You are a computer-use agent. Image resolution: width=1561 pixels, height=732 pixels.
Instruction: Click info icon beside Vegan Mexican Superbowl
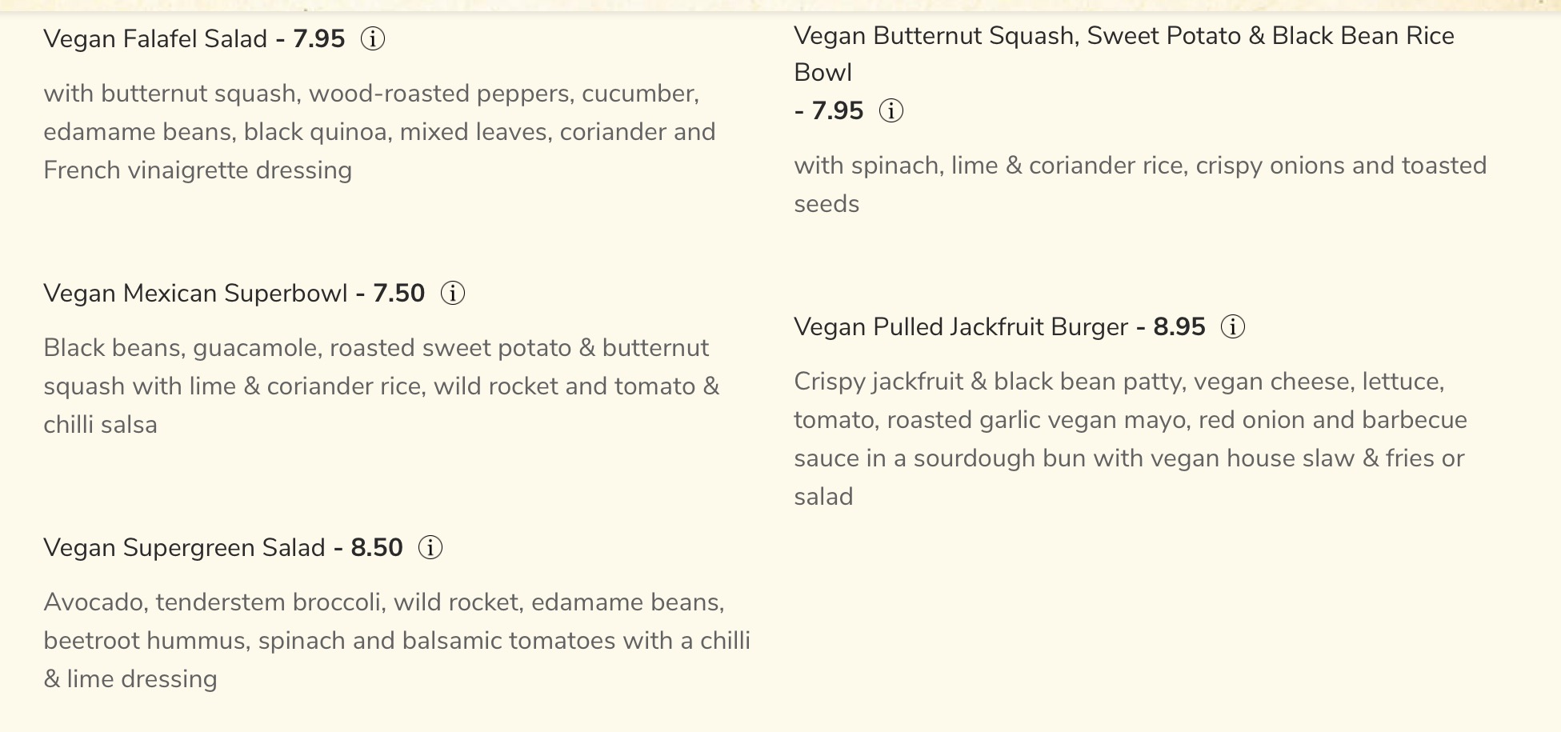453,293
